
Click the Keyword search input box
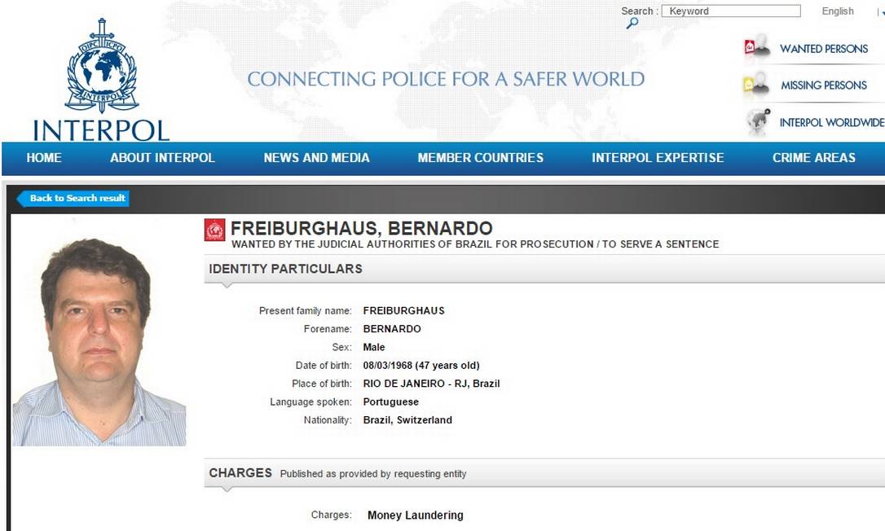click(731, 11)
